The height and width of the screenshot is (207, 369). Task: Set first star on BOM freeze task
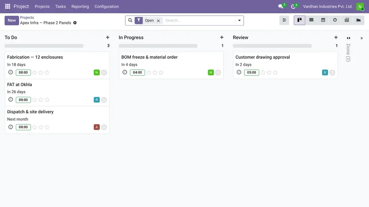click(x=149, y=72)
